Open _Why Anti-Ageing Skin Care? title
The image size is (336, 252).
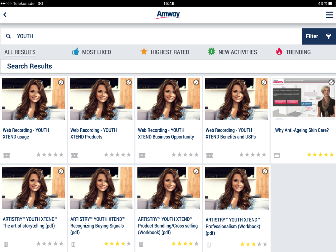click(301, 130)
